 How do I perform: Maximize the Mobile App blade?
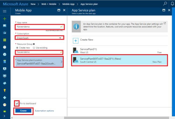pos(59,10)
